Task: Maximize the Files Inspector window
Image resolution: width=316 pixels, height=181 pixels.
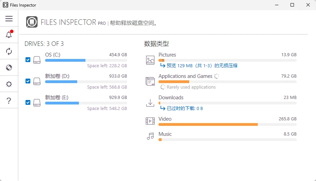Action: (x=292, y=5)
